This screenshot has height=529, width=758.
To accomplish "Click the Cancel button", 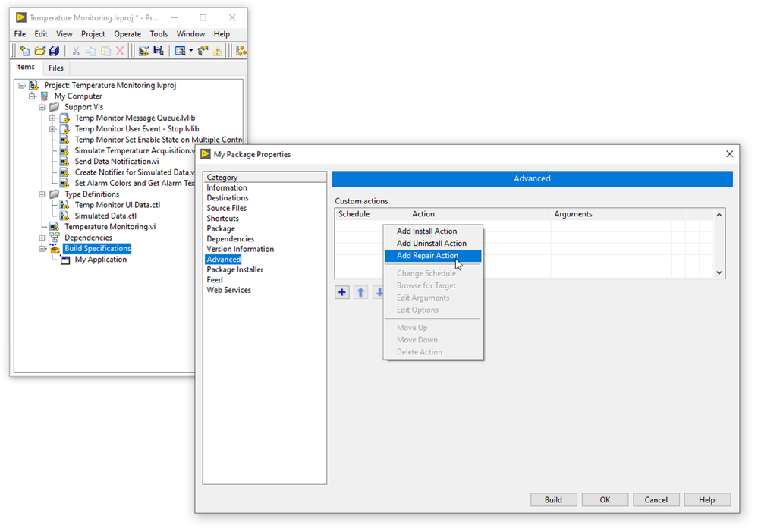I will click(x=656, y=499).
